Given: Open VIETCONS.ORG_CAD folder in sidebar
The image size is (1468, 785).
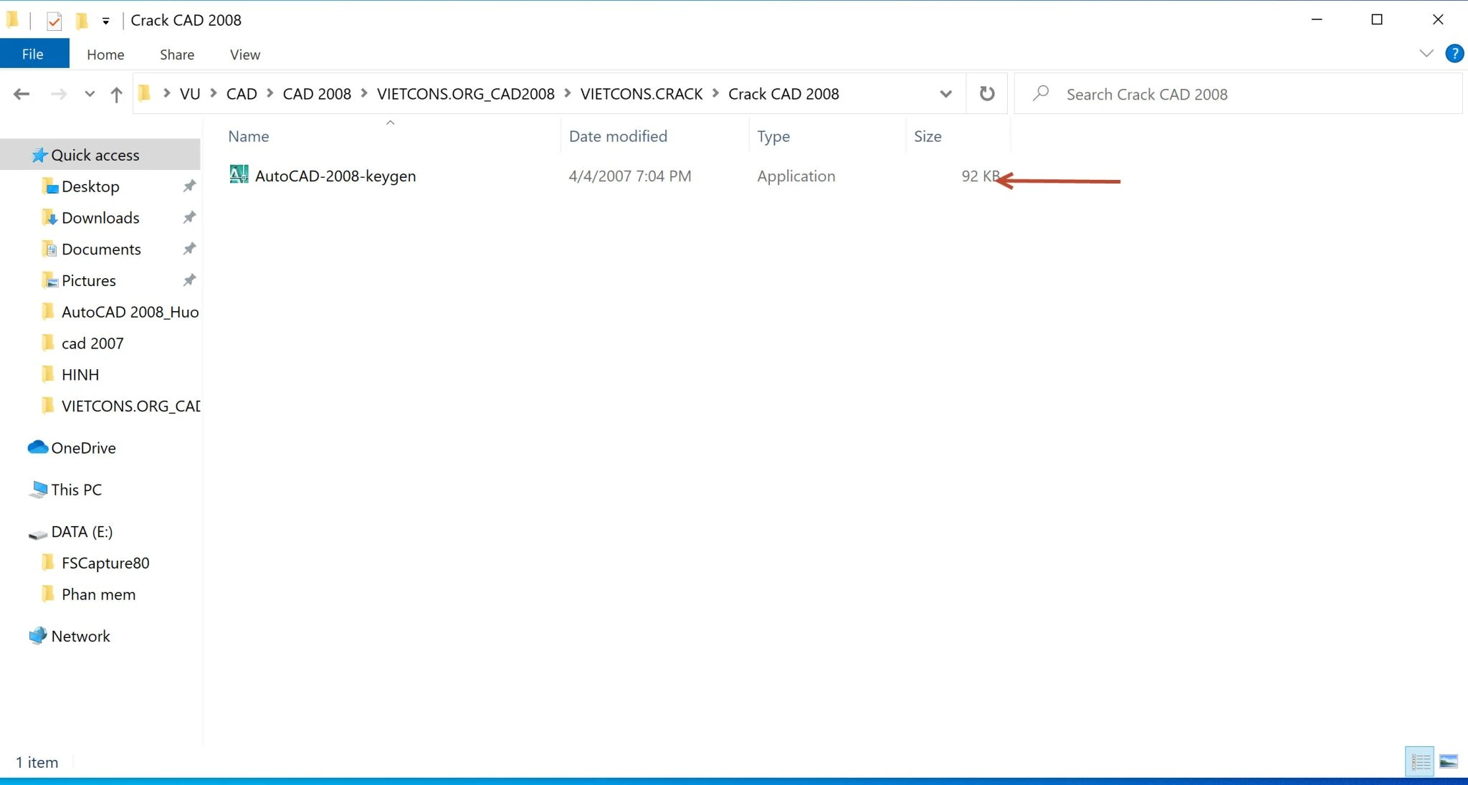Looking at the screenshot, I should click(x=130, y=406).
